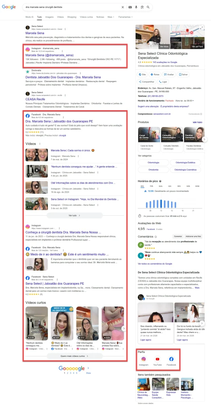
Task: Clear the search query with the X
Action: (x=123, y=7)
